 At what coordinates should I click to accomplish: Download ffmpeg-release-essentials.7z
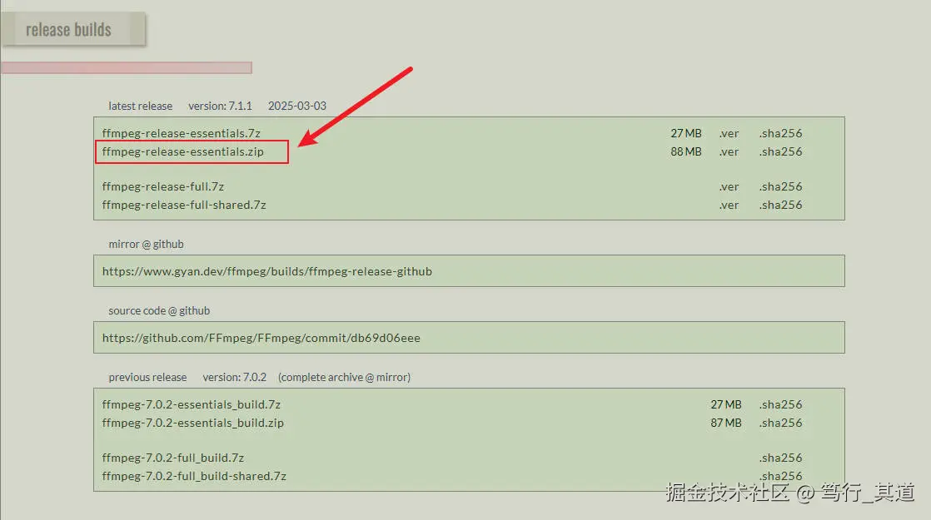[181, 133]
